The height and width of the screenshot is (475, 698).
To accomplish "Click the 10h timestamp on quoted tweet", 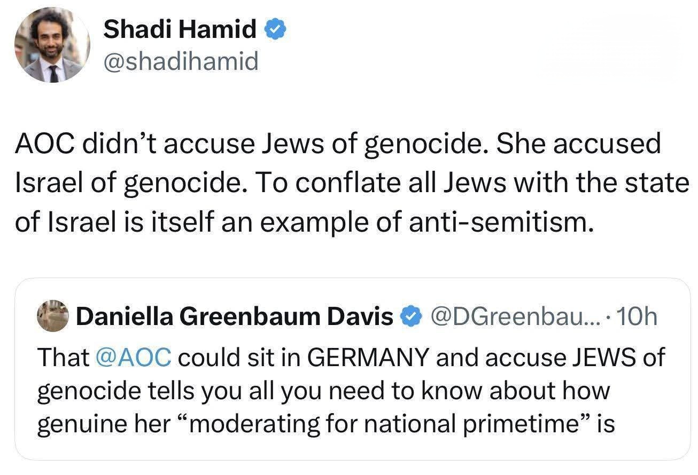I will (x=635, y=318).
